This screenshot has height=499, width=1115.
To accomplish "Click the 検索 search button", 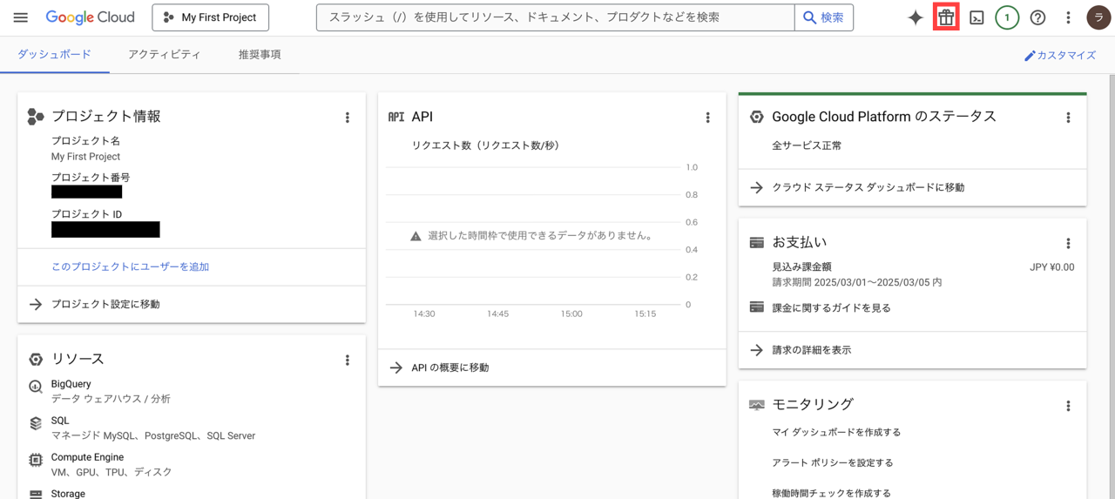I will (823, 17).
